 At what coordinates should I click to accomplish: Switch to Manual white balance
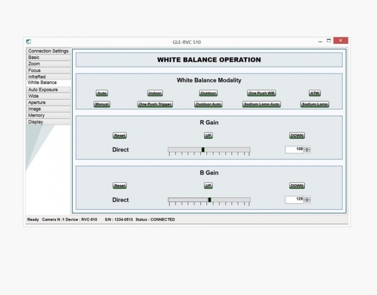point(102,104)
